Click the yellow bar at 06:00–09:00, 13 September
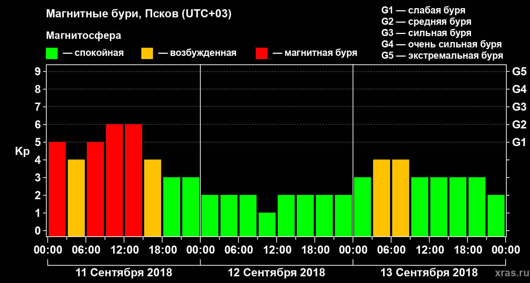Image resolution: width=530 pixels, height=283 pixels. point(401,198)
